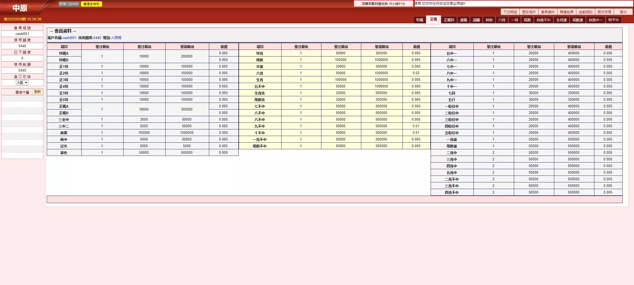This screenshot has width=634, height=285.
Task: Open the 過關 betting tab
Action: point(476,20)
